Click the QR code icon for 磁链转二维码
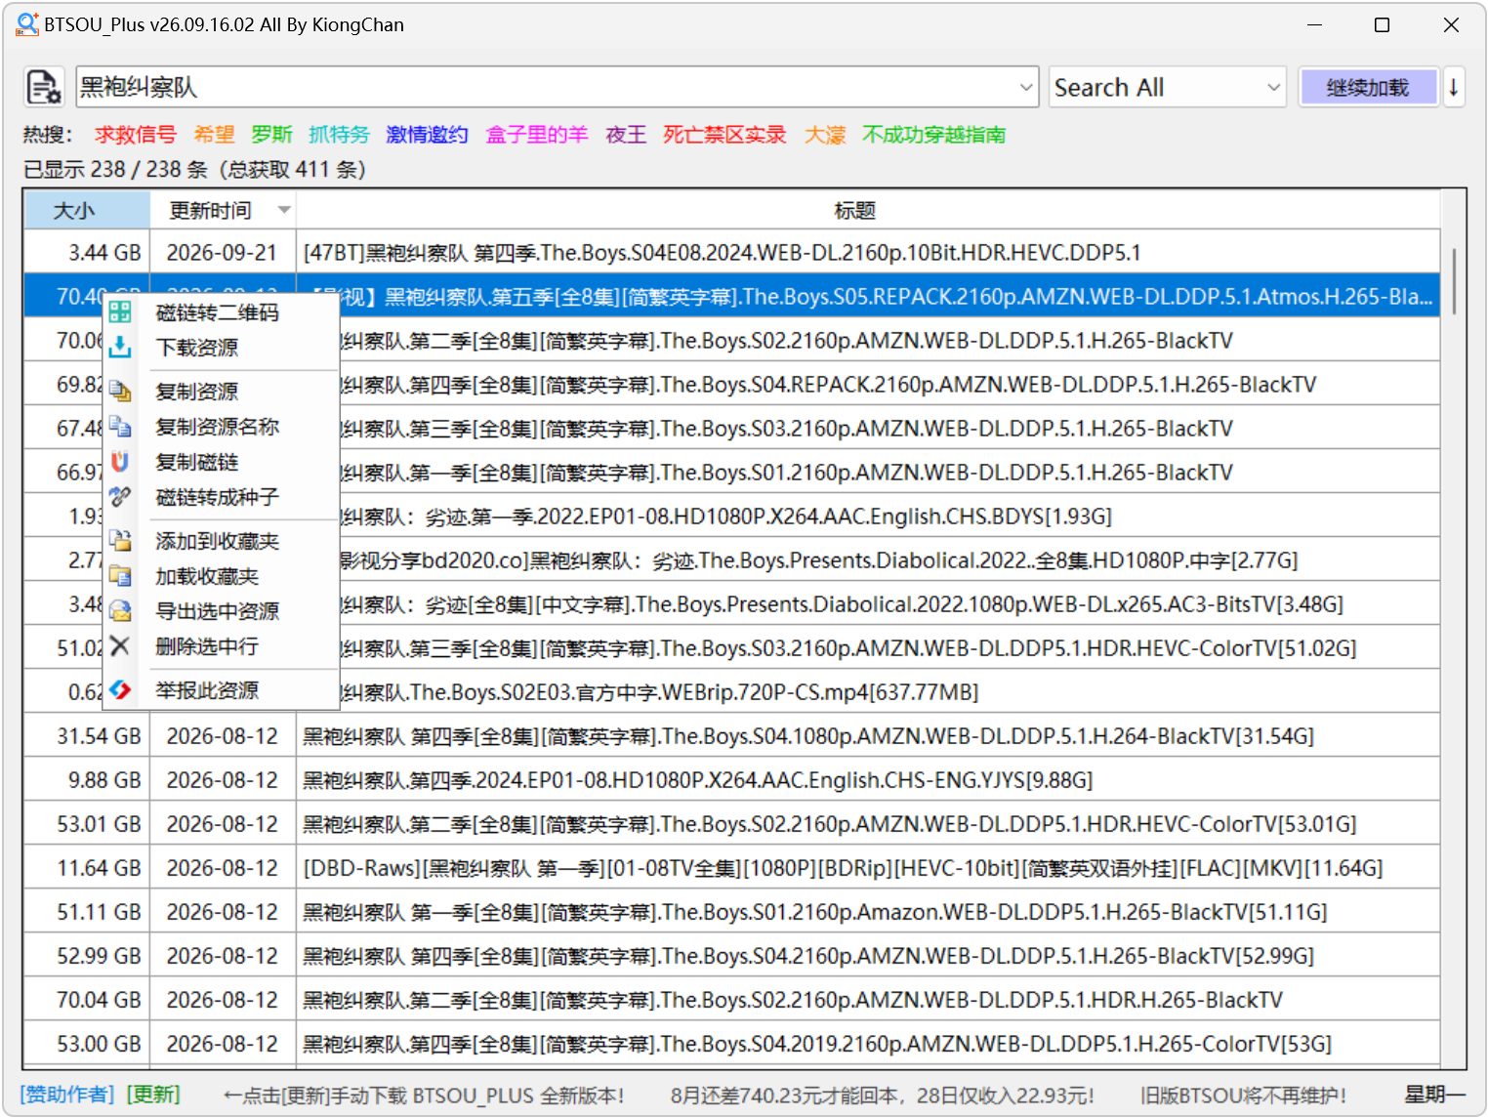 pyautogui.click(x=120, y=312)
